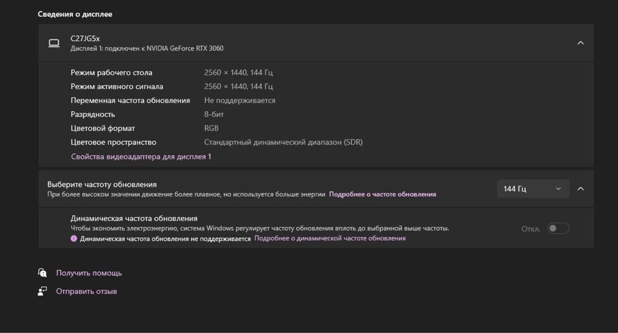
Task: Open Подробнее о частоте обновления link
Action: pyautogui.click(x=383, y=194)
